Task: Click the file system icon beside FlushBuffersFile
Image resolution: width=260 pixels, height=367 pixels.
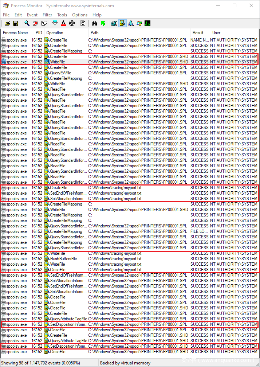Action: [47, 259]
